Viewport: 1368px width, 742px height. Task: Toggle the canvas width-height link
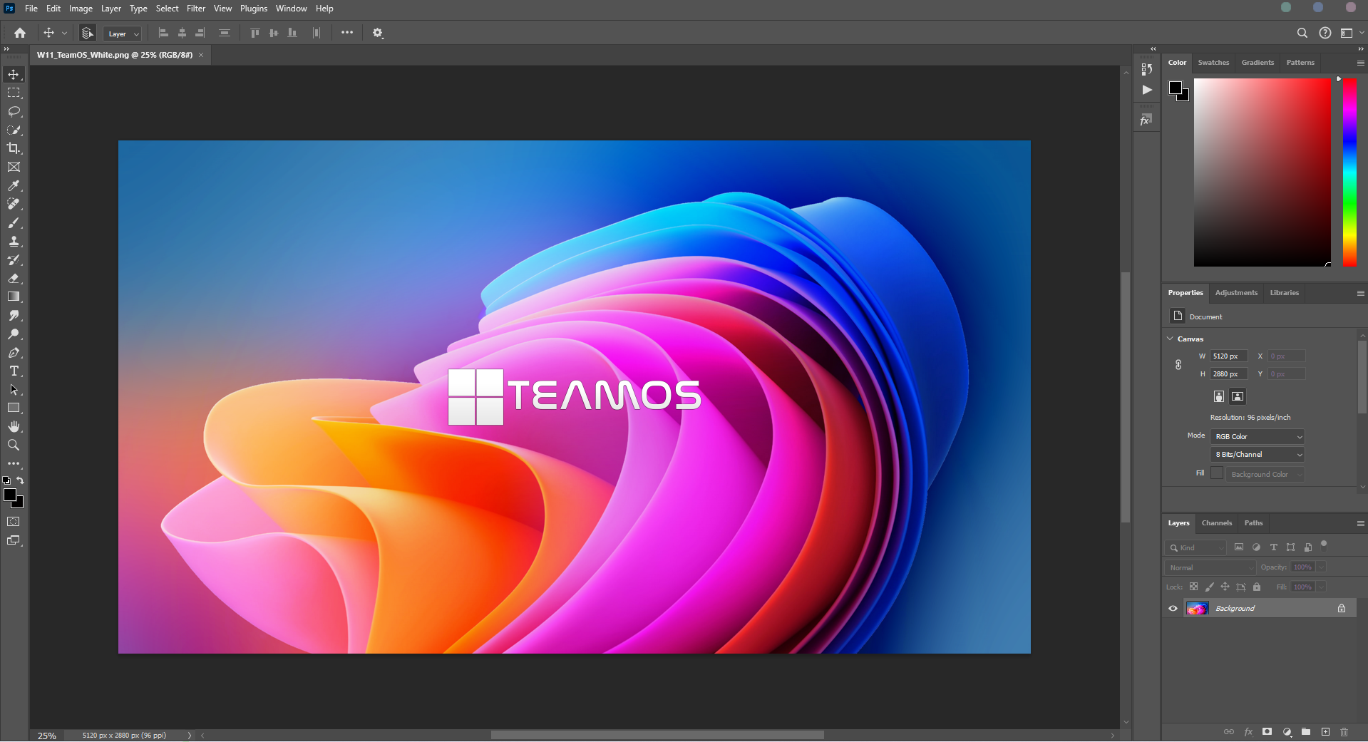[x=1178, y=365]
